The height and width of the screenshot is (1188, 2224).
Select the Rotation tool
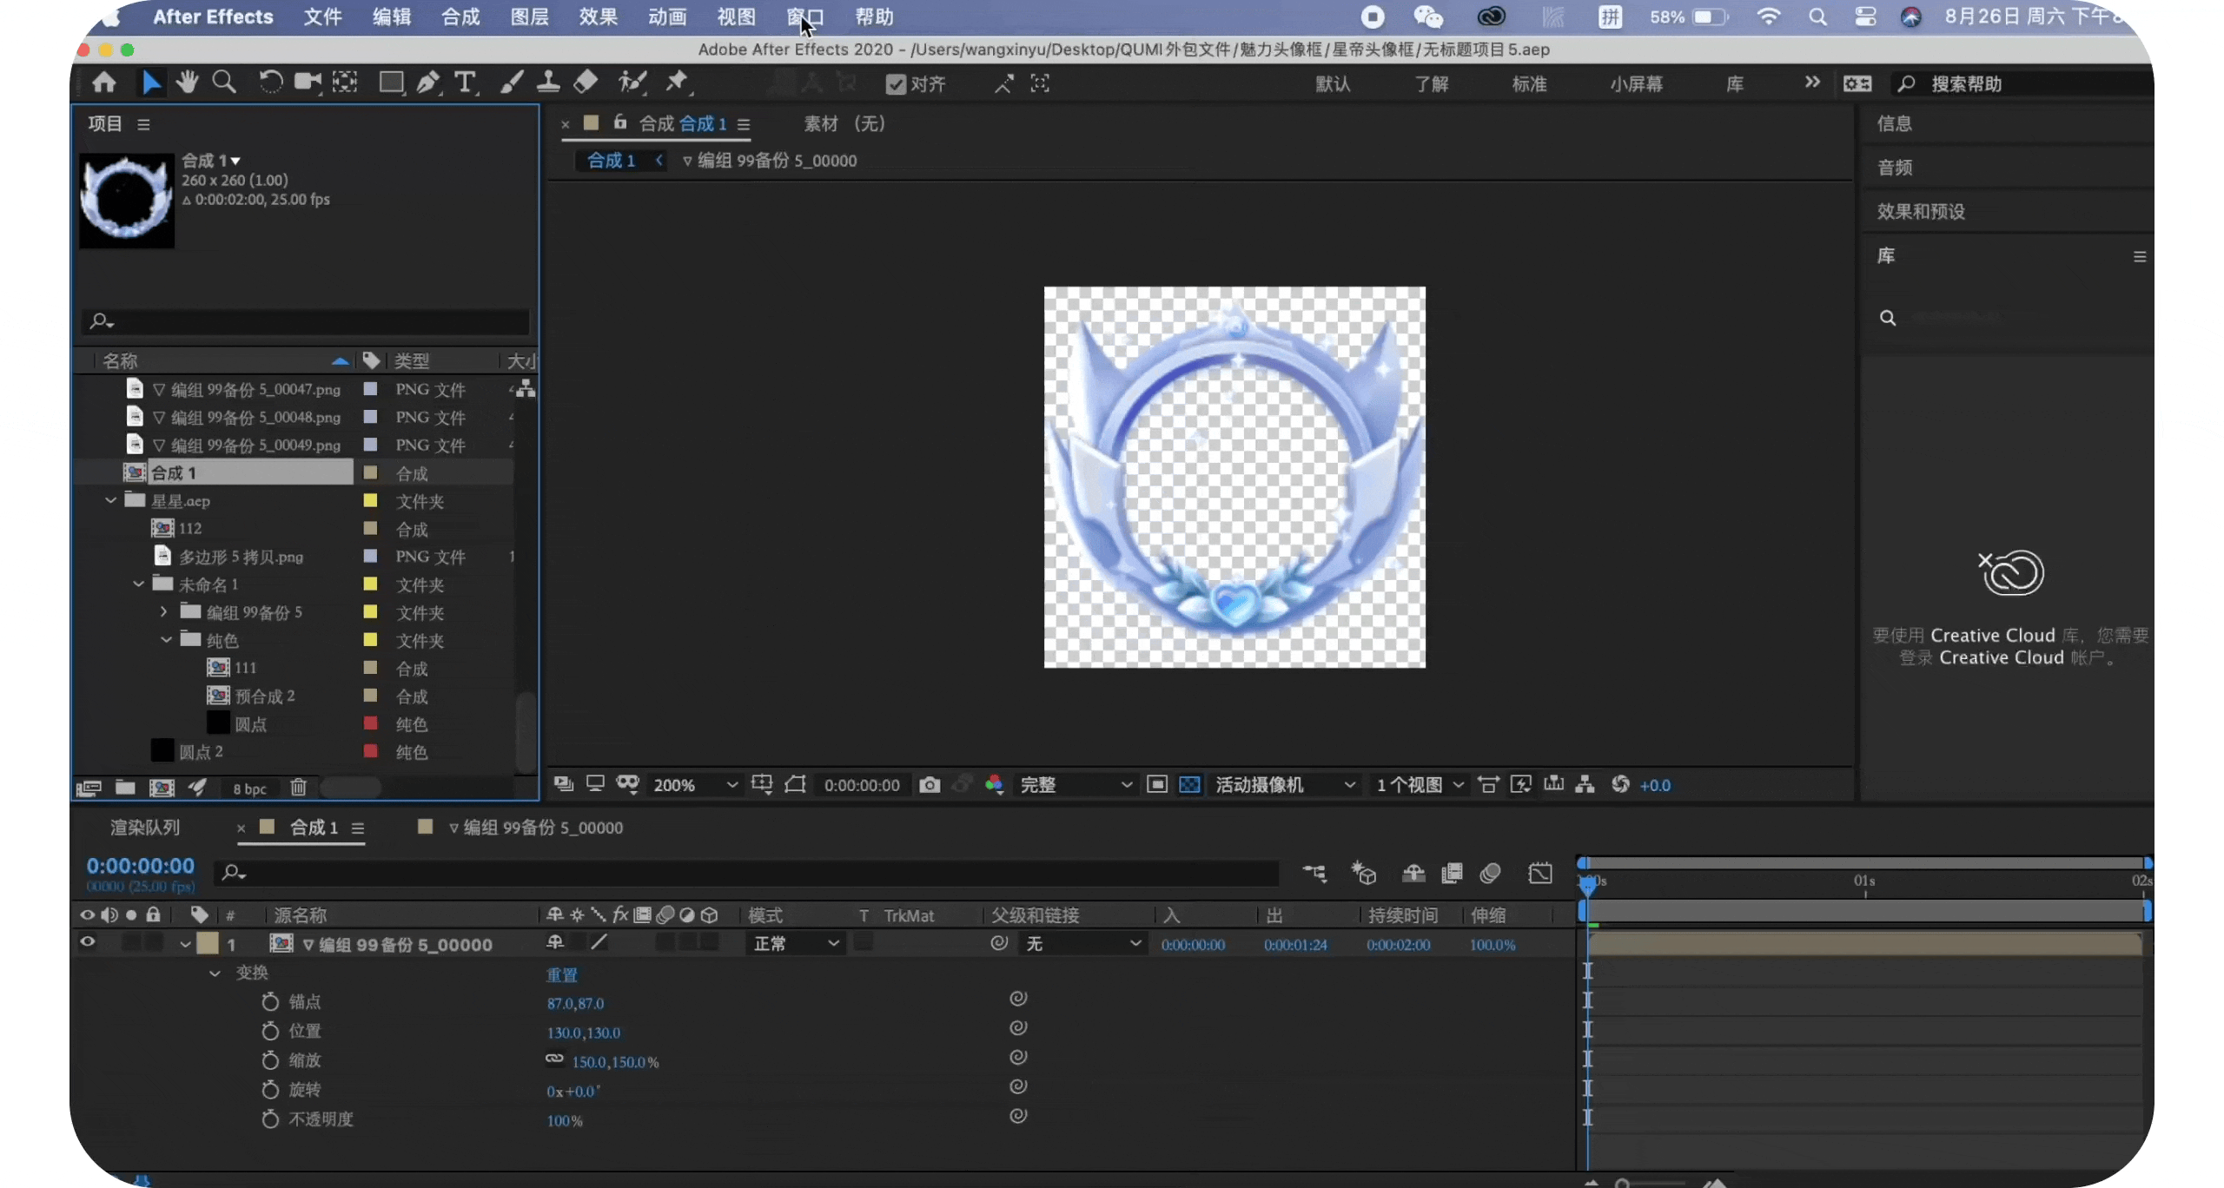pos(270,82)
